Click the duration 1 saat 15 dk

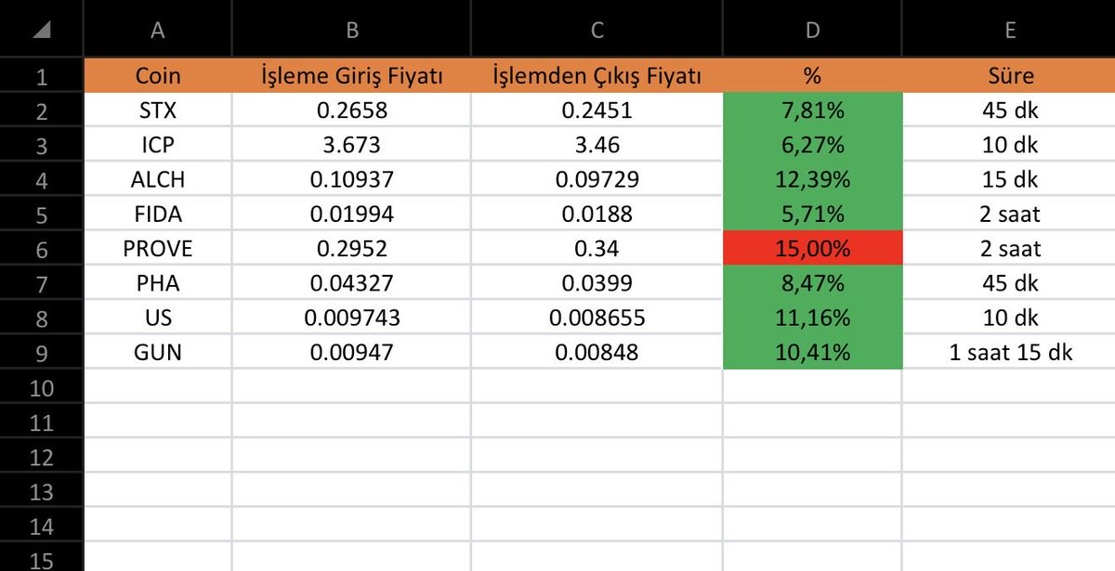(1009, 352)
